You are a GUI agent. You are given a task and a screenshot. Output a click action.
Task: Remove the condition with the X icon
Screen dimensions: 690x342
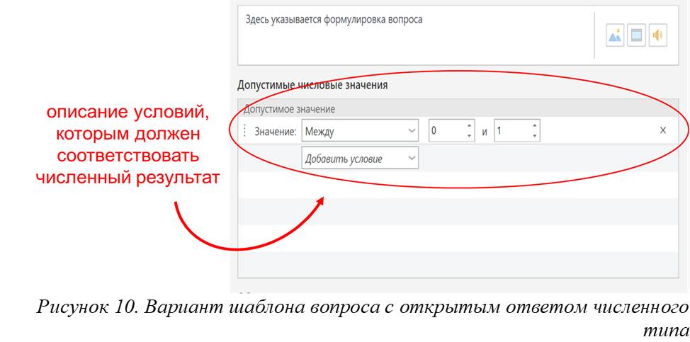(x=662, y=130)
